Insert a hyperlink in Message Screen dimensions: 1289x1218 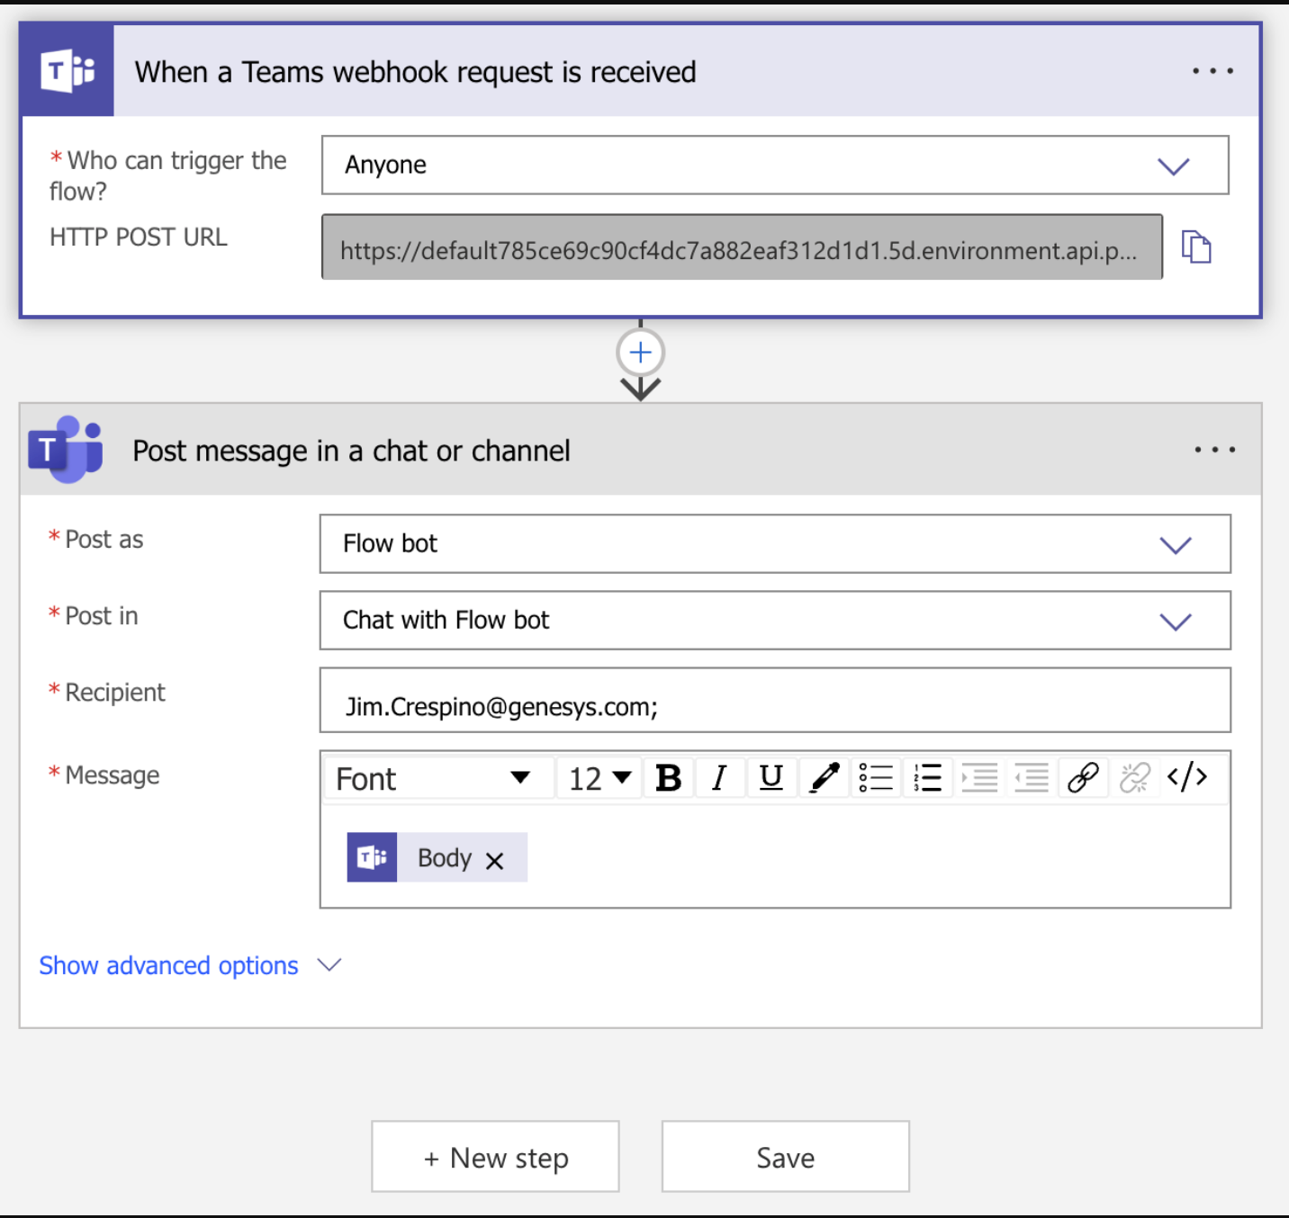[1084, 778]
